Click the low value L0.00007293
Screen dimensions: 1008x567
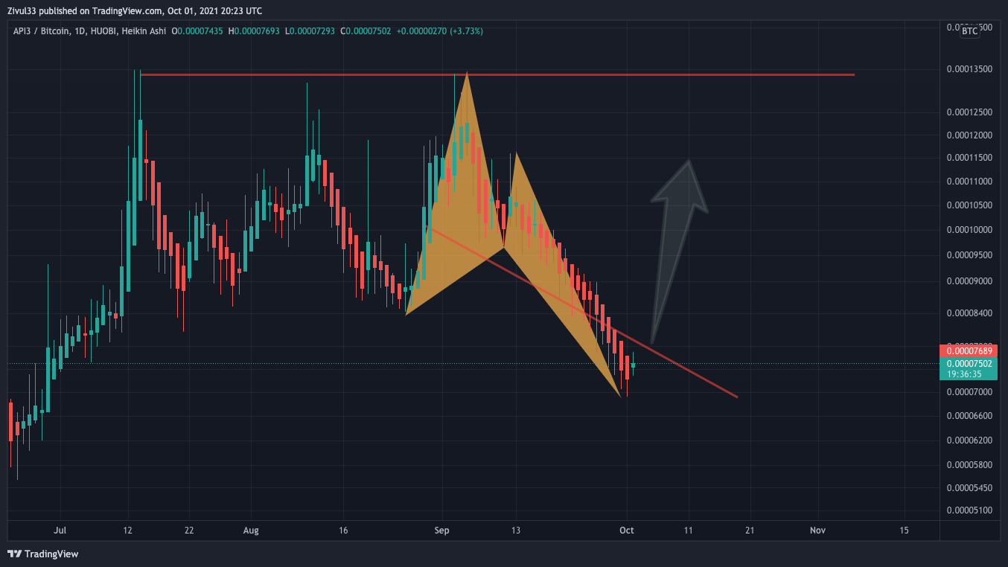coord(310,31)
